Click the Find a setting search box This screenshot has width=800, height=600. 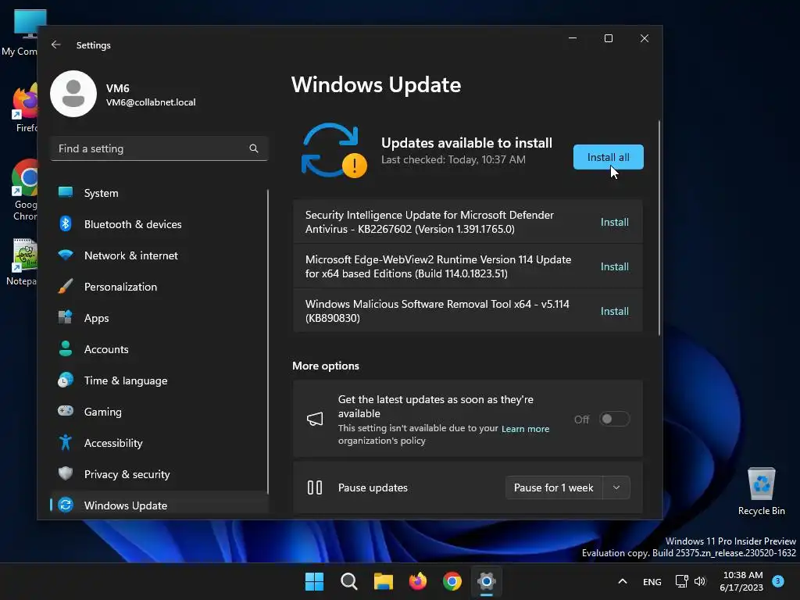tap(159, 148)
